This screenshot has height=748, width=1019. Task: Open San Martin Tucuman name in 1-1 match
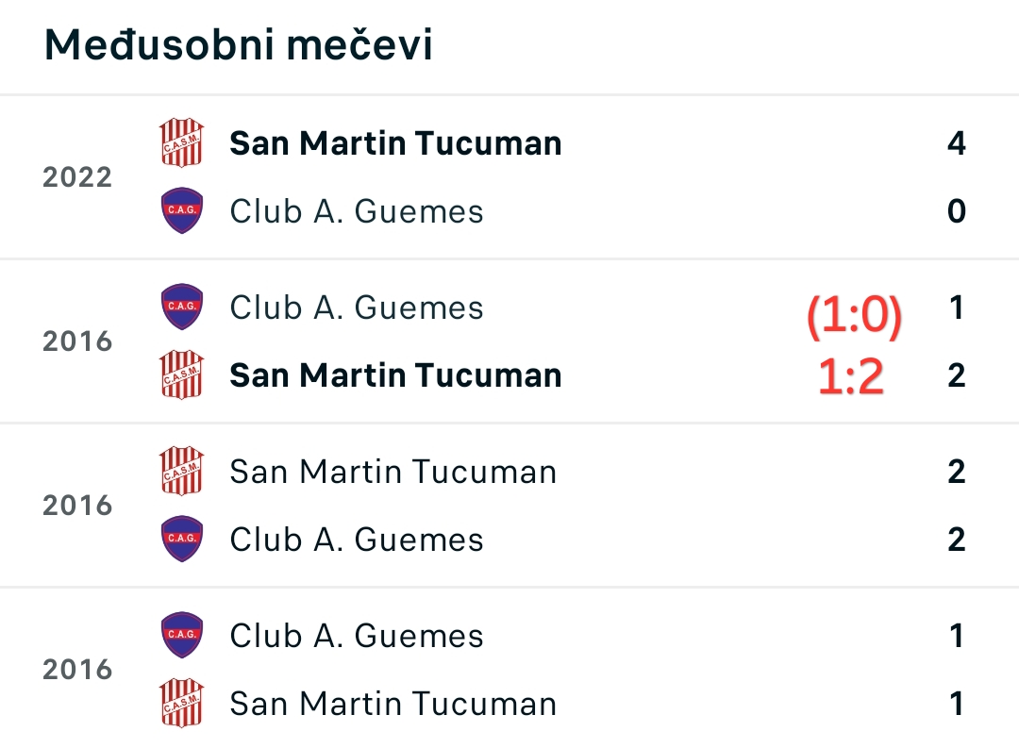click(393, 704)
